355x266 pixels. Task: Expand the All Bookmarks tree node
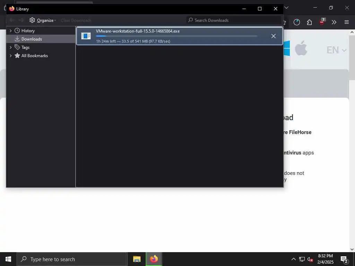10,56
